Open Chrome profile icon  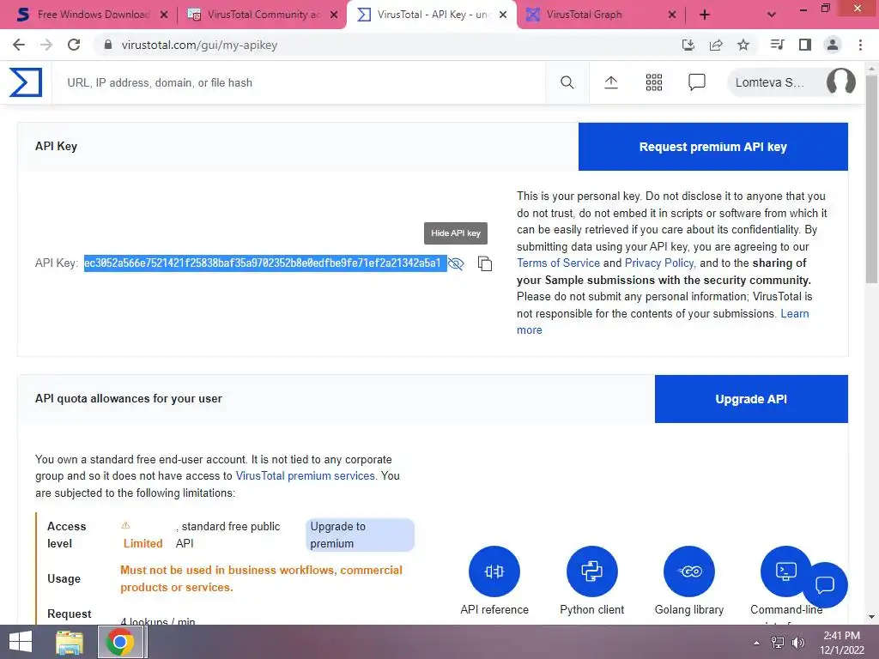(833, 45)
